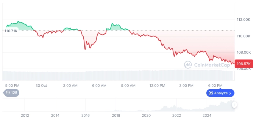Jump to 2012 on the navigator timeline
This screenshot has width=256, height=119.
25,115
